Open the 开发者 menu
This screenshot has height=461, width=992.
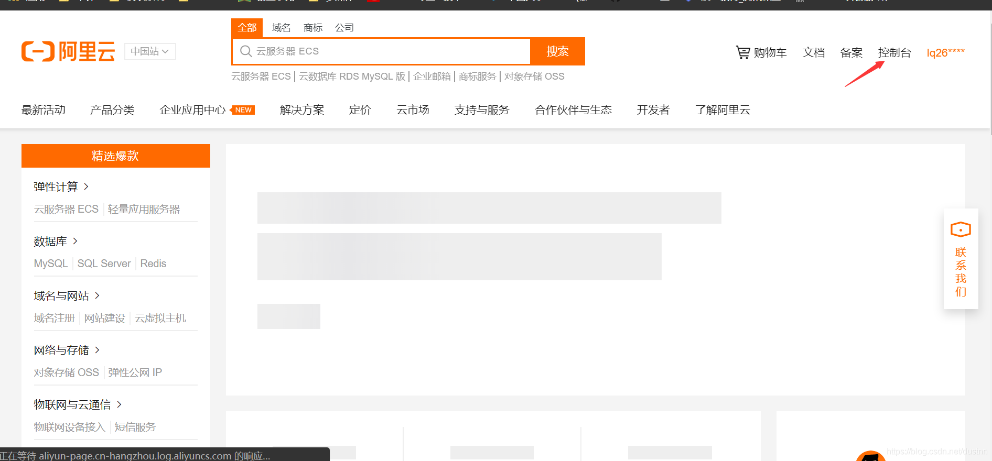[x=653, y=110]
